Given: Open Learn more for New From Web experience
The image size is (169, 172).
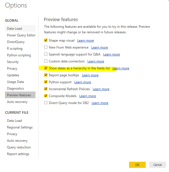Looking at the screenshot, I should coord(100,47).
